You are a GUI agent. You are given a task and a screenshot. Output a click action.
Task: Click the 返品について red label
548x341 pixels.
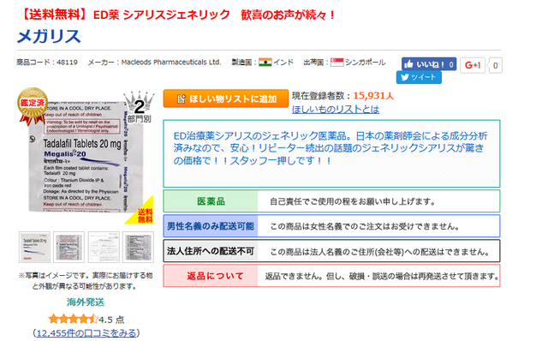(x=211, y=276)
